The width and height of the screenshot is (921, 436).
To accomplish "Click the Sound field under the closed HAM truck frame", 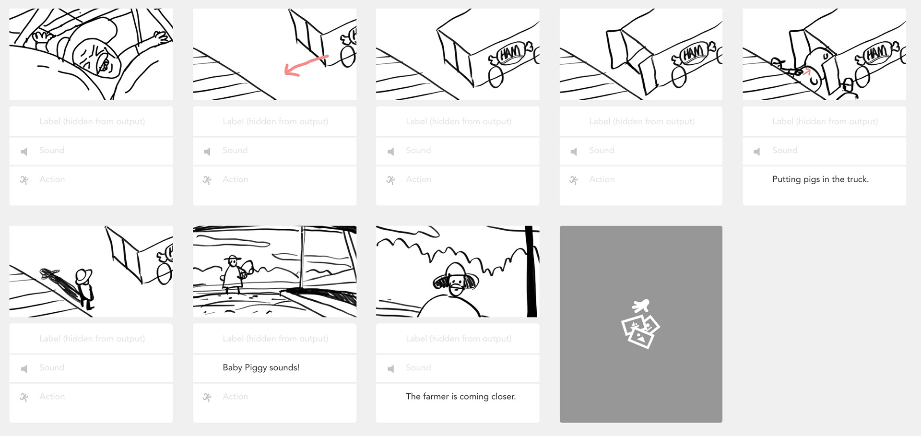I will 458,151.
